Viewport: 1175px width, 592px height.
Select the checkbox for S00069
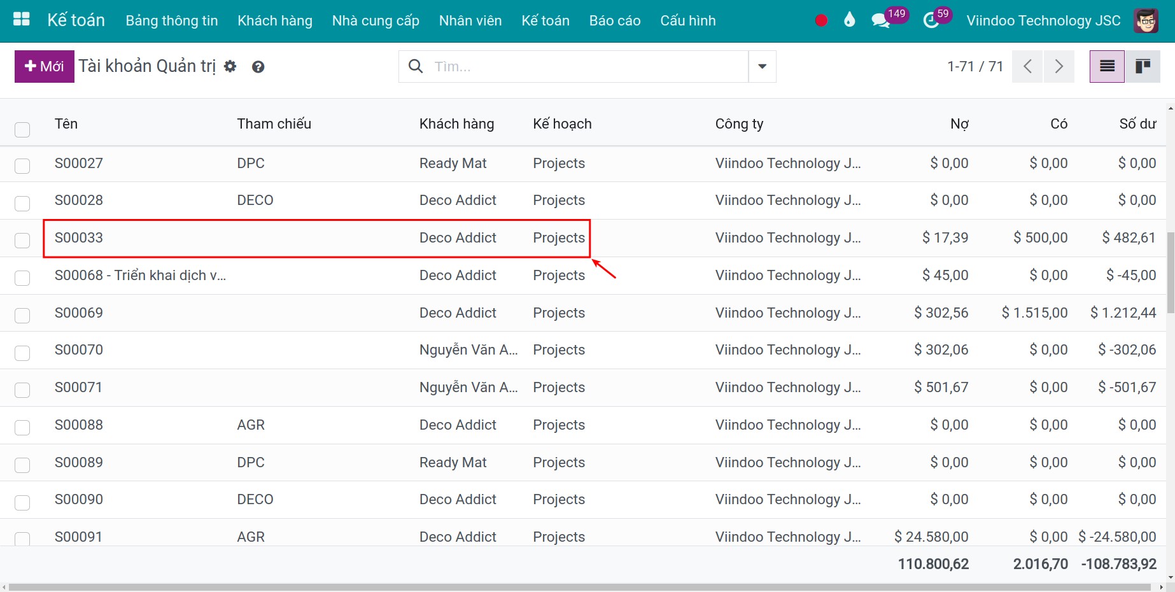pos(22,316)
